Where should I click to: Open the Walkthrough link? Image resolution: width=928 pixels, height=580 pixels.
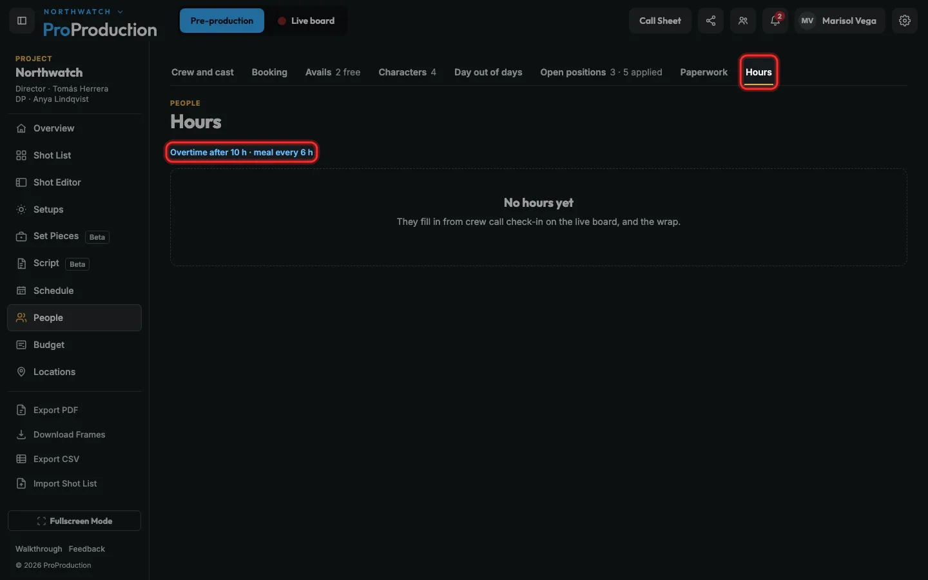pyautogui.click(x=39, y=549)
